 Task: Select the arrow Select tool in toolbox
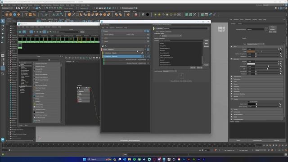click(x=3, y=21)
